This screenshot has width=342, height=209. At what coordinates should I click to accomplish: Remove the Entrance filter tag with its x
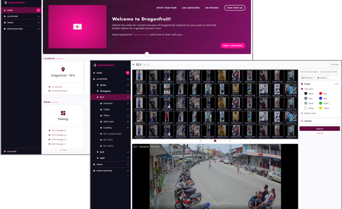[x=314, y=78]
